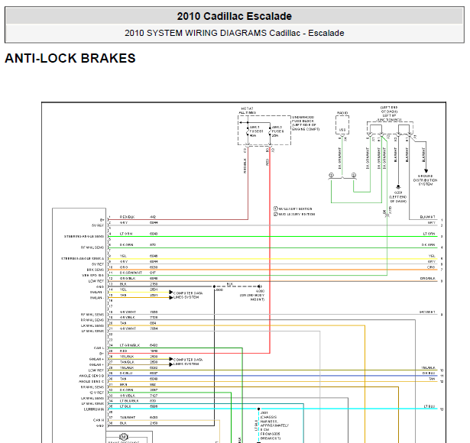This screenshot has height=443, width=470.
Task: Click circled 1 marker at radio wire splice
Action: [331, 175]
